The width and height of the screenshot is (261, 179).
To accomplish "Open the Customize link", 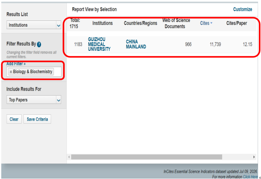I will tap(243, 9).
